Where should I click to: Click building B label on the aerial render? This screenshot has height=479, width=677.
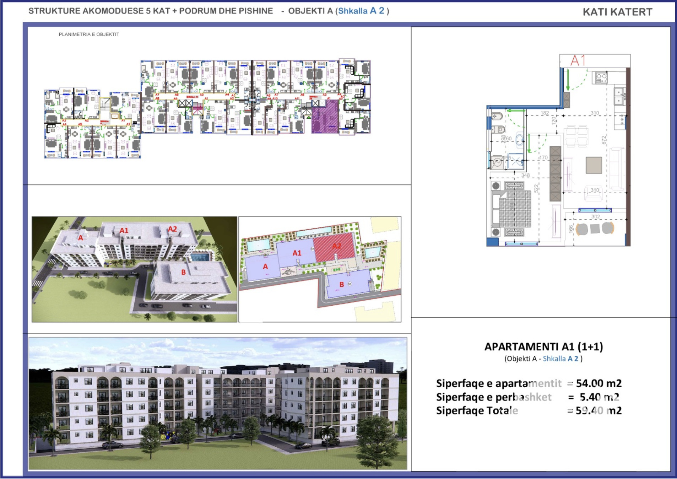tap(183, 272)
